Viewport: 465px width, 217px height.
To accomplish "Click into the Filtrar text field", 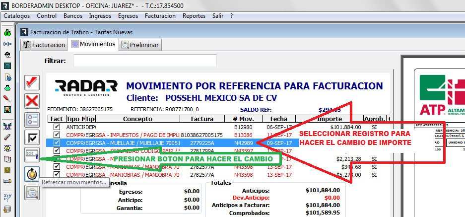I will tap(145, 61).
